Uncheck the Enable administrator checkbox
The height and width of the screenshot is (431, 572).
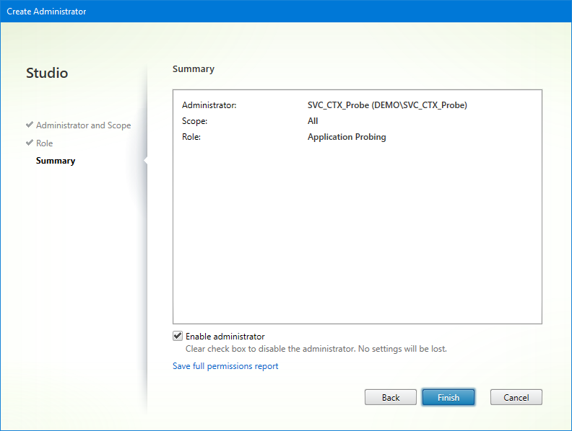[x=178, y=336]
